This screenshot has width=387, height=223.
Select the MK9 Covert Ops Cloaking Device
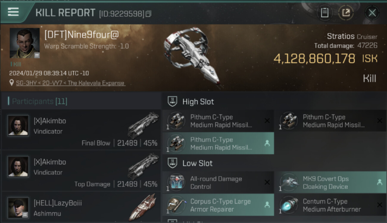(330, 183)
